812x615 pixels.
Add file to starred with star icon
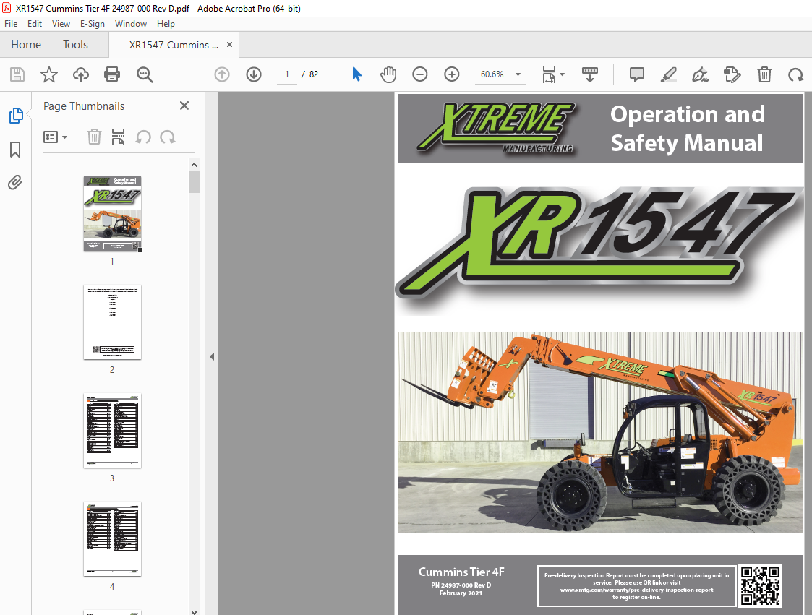click(49, 74)
